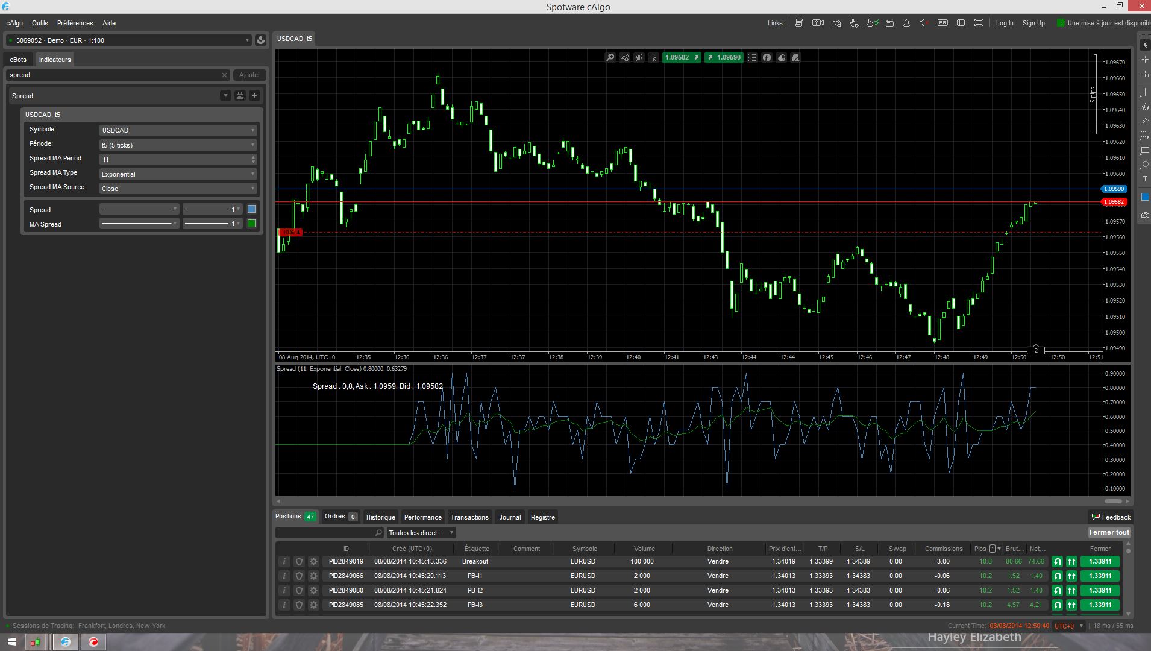Open the bell alerts icon in top toolbar

906,23
